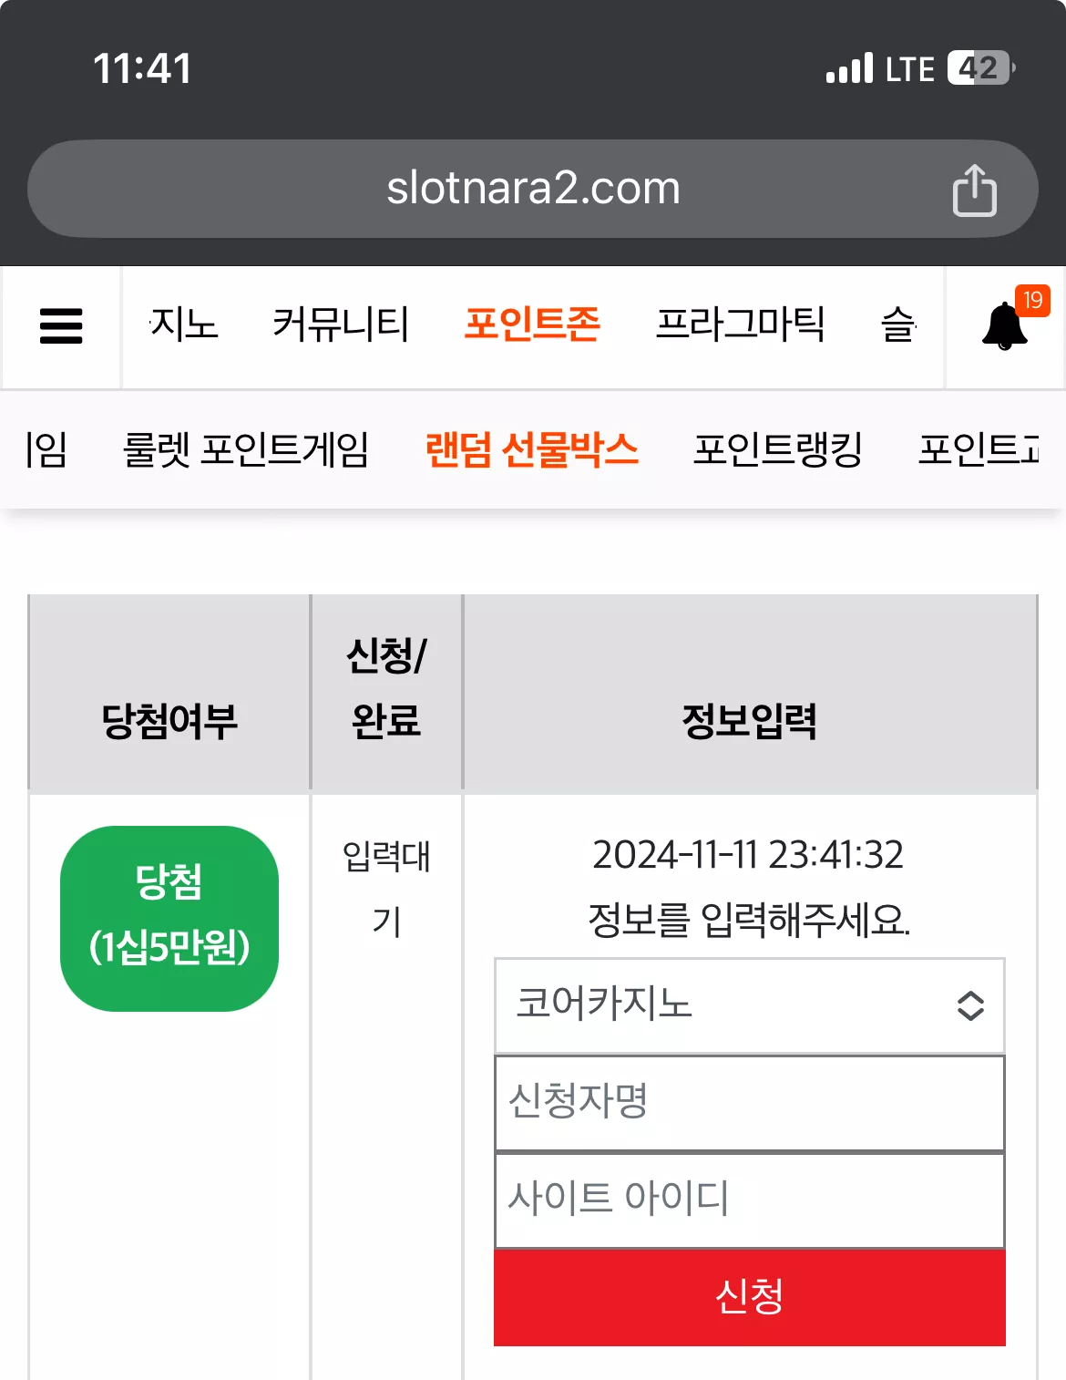Viewport: 1066px width, 1380px height.
Task: Submit with the red 신청 button
Action: pyautogui.click(x=749, y=1297)
